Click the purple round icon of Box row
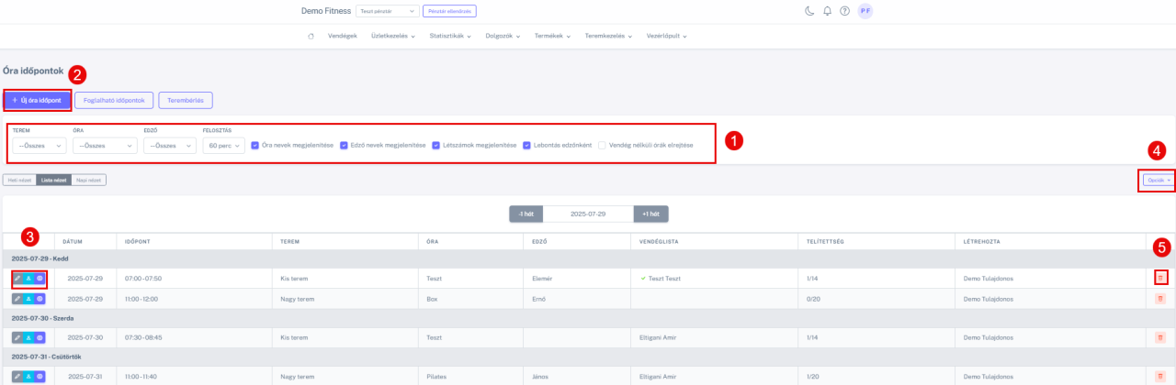Image resolution: width=1176 pixels, height=385 pixels. (x=40, y=298)
